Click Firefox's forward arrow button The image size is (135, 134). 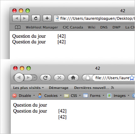[x=28, y=78]
